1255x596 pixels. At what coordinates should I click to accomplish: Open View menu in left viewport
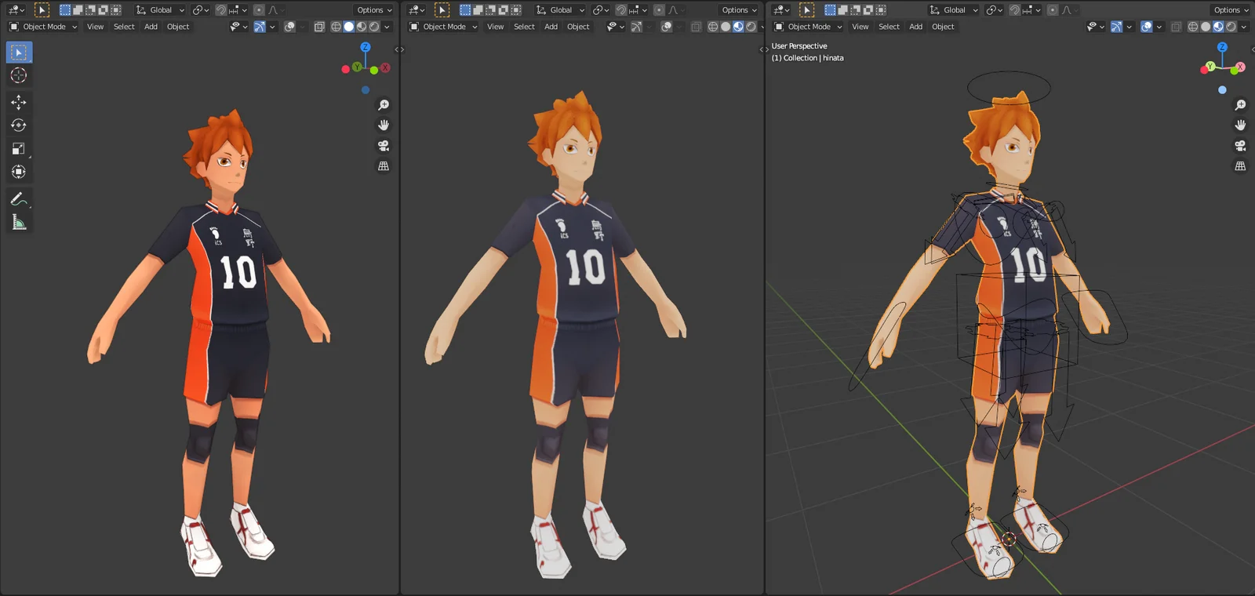(x=95, y=27)
